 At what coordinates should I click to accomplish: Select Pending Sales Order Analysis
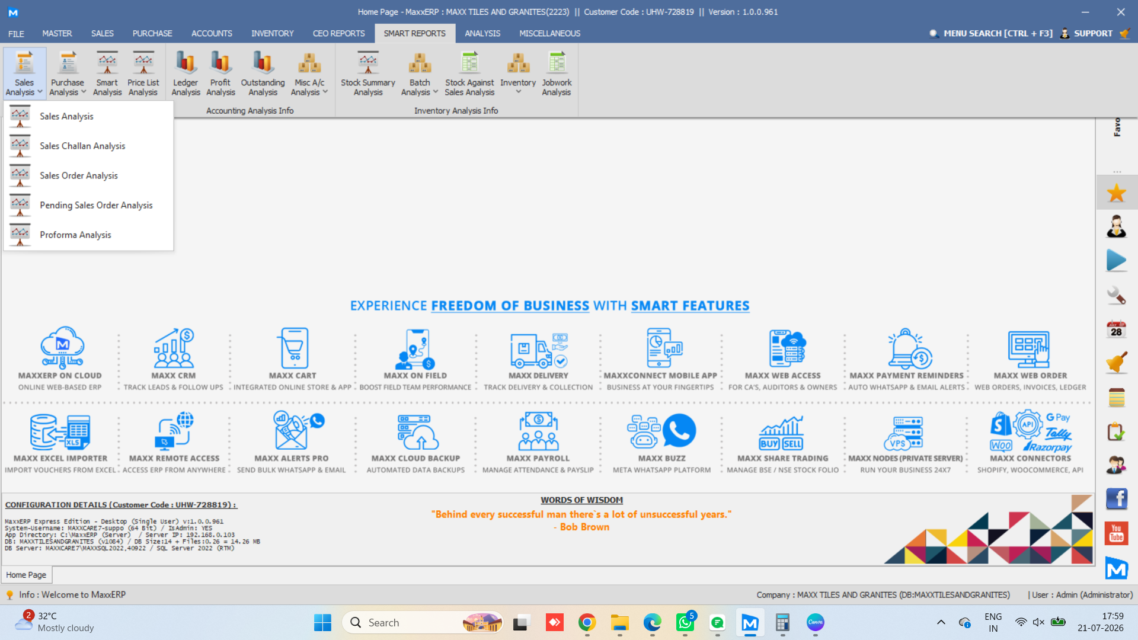coord(89,205)
